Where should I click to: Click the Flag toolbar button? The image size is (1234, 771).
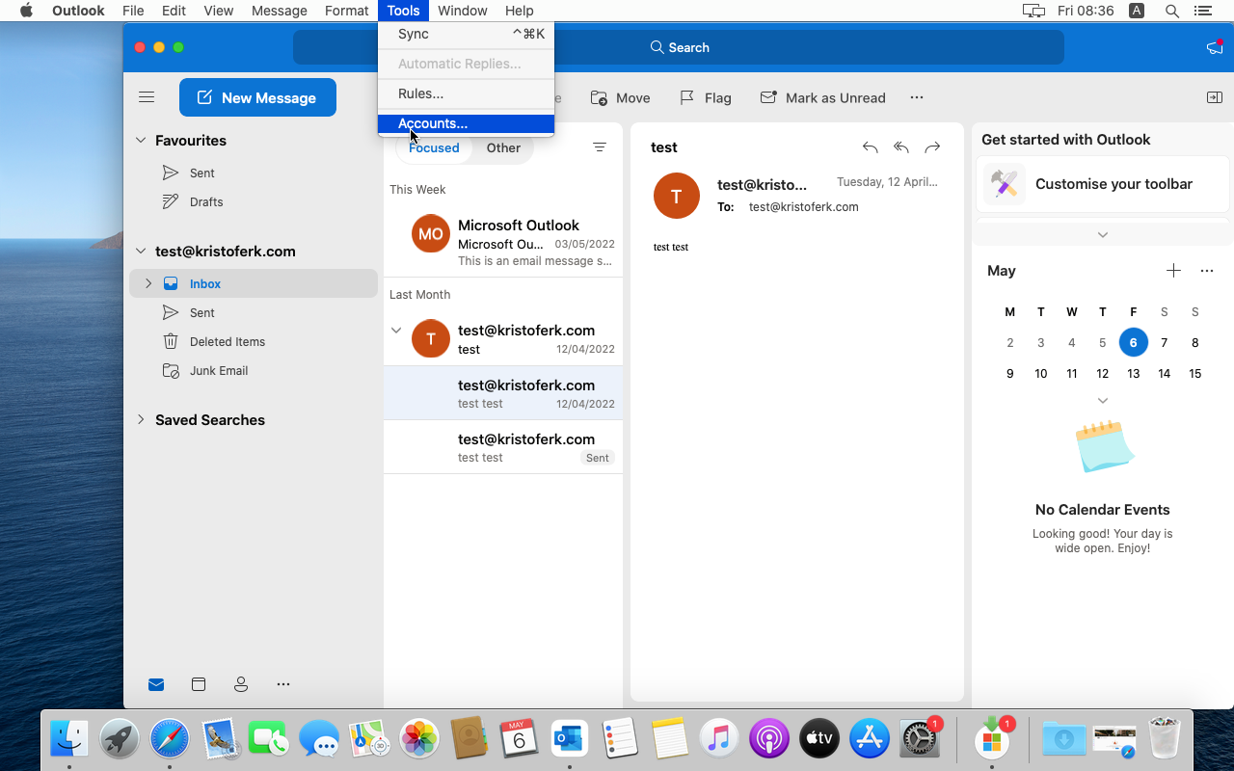tap(706, 97)
